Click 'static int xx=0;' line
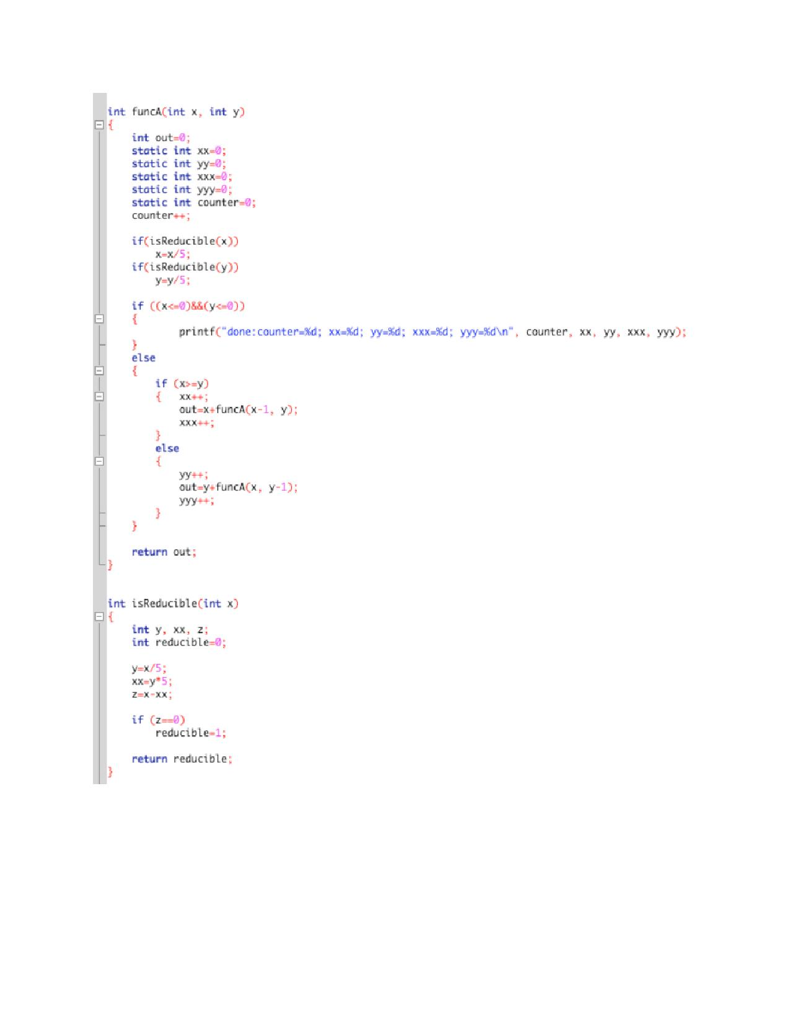The image size is (790, 1022). point(179,151)
